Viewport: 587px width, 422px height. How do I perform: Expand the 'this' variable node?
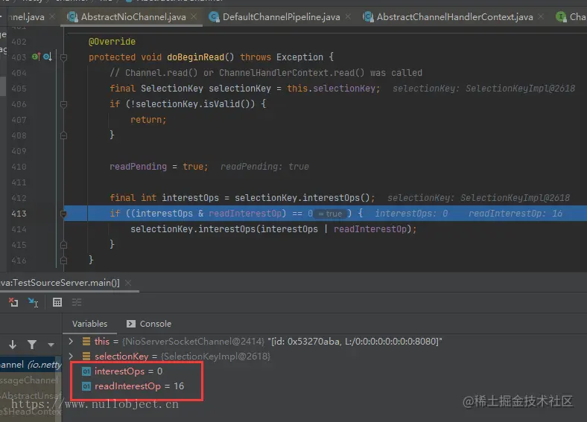[x=71, y=341]
